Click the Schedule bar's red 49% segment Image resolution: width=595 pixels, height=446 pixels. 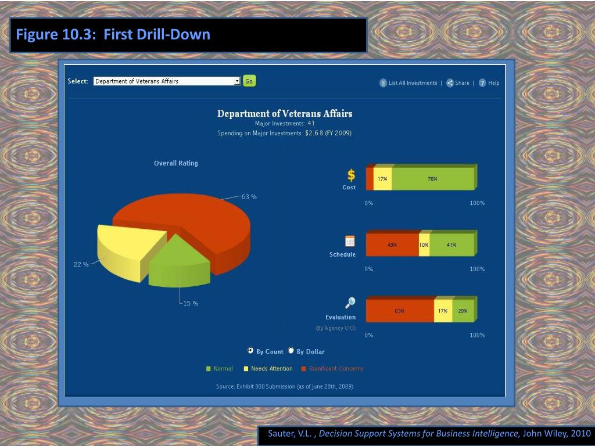[392, 245]
